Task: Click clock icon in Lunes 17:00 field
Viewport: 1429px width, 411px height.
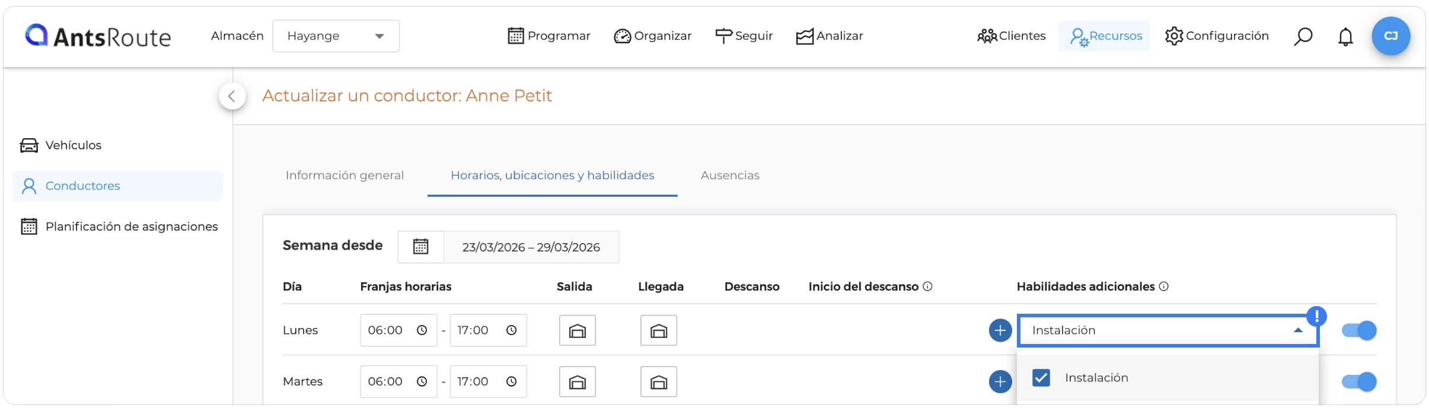Action: [511, 330]
